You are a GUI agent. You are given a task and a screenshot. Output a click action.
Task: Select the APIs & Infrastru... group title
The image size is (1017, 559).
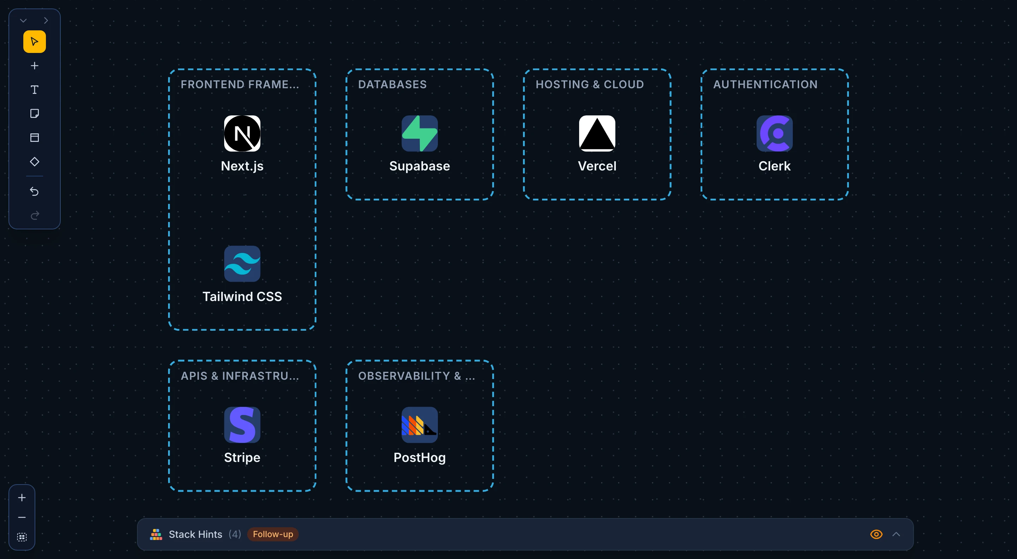point(240,376)
